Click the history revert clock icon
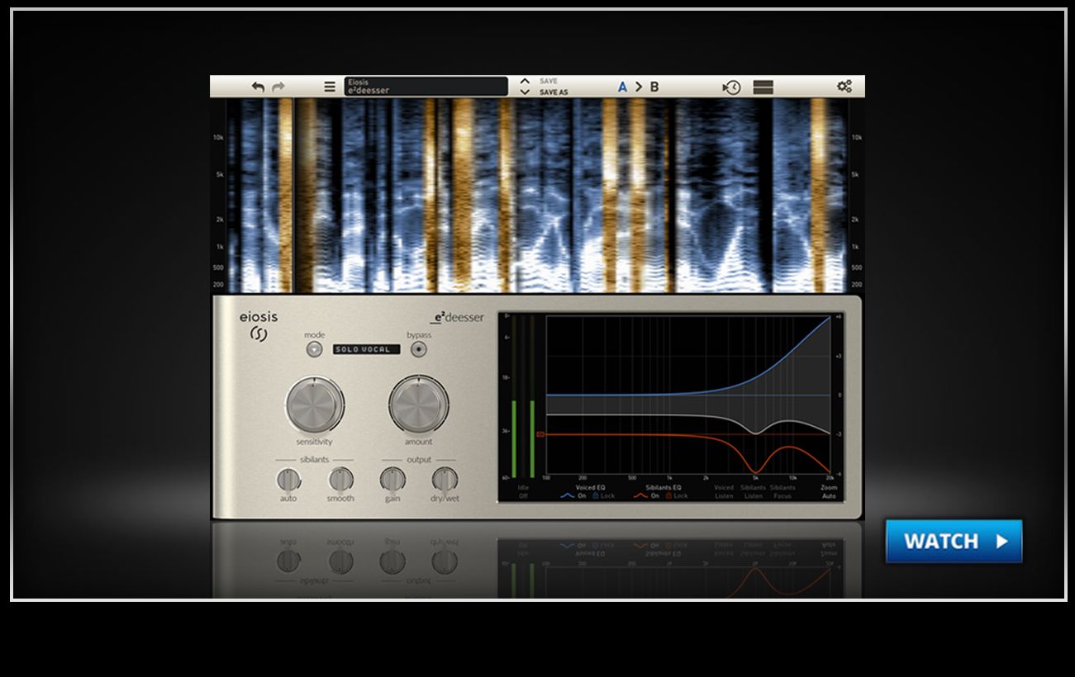 pos(730,86)
